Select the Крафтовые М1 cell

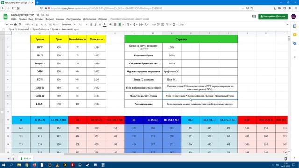click(x=171, y=71)
